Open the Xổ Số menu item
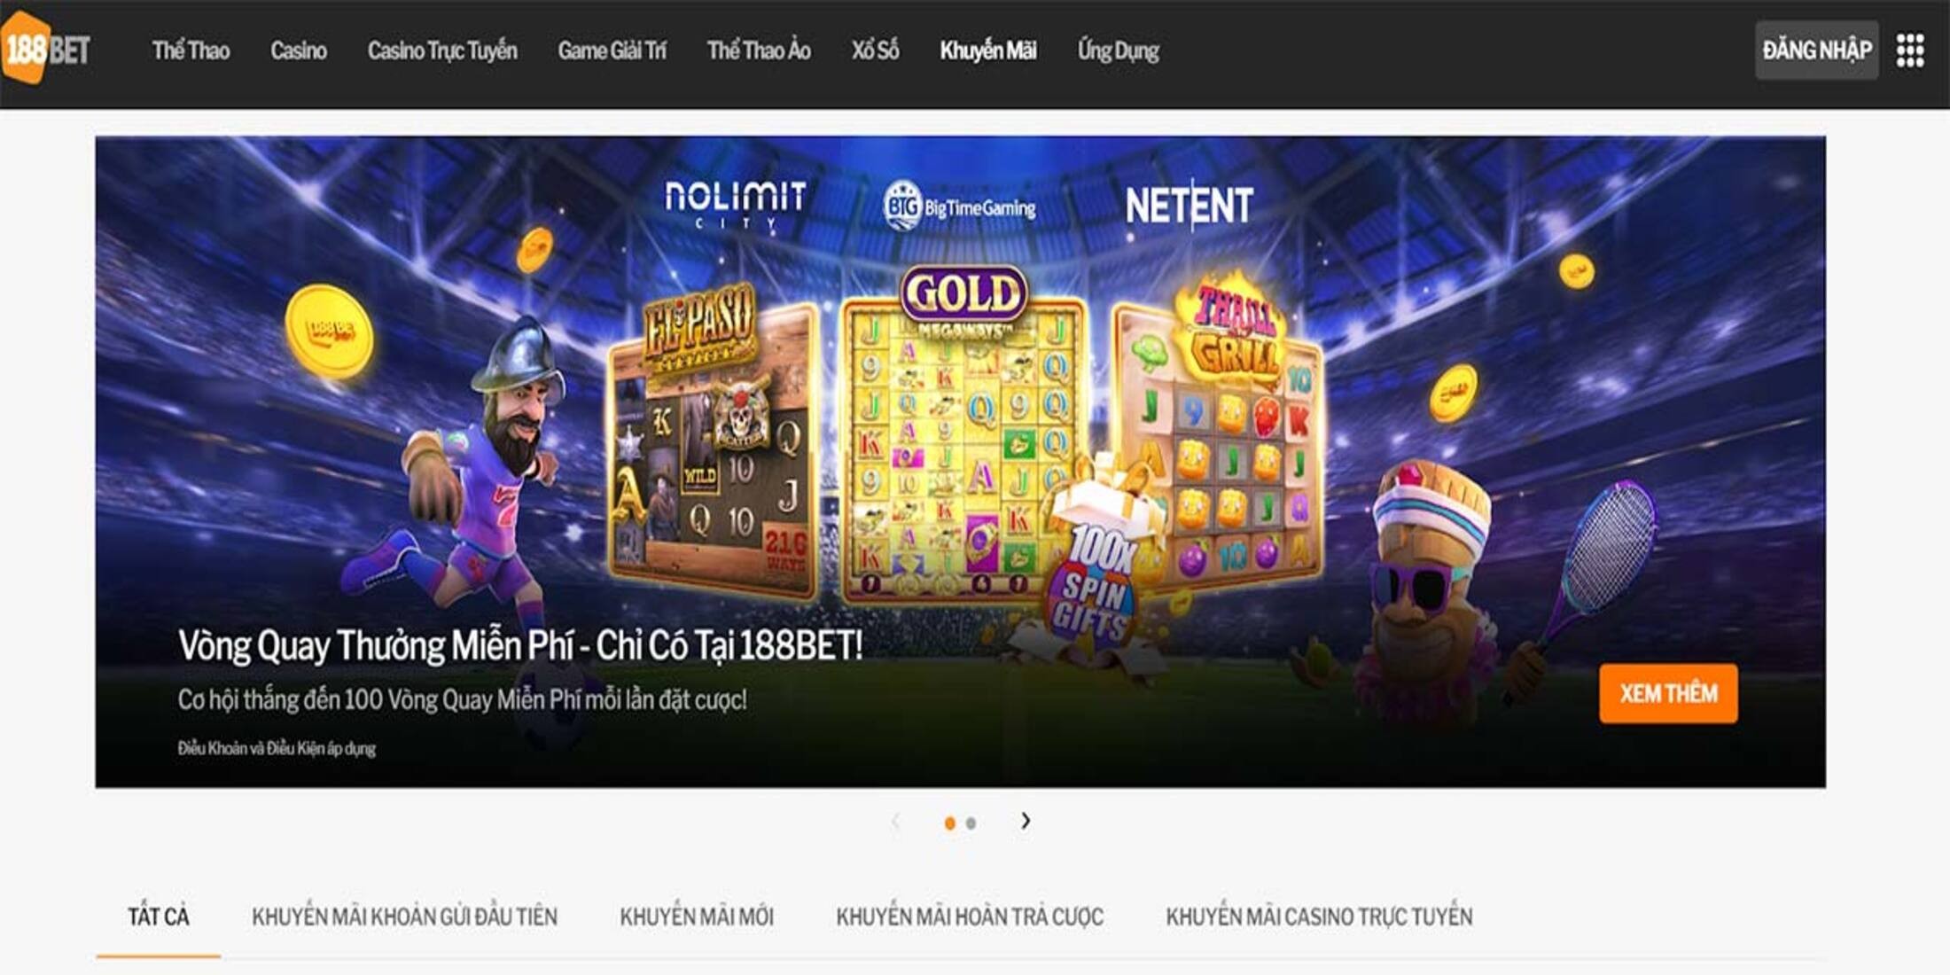Screen dimensions: 1950x975 pos(876,51)
